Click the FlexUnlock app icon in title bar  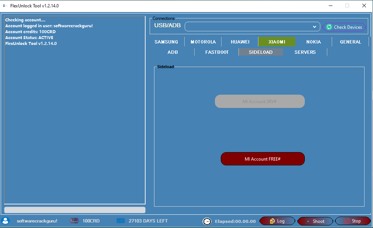pos(5,6)
